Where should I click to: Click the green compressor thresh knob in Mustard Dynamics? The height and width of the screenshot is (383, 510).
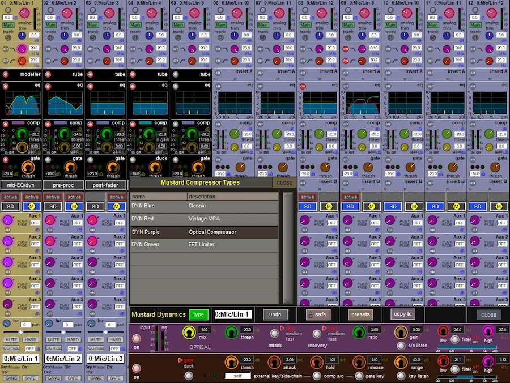pos(232,333)
